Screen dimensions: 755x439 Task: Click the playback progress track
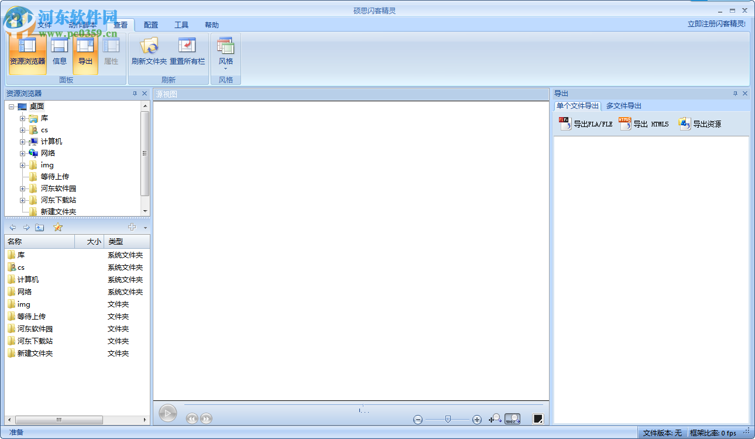coord(363,405)
